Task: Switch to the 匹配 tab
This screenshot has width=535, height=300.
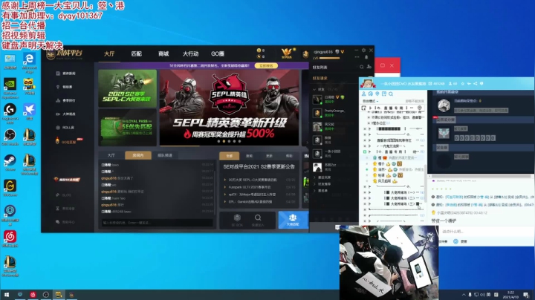Action: coord(137,54)
